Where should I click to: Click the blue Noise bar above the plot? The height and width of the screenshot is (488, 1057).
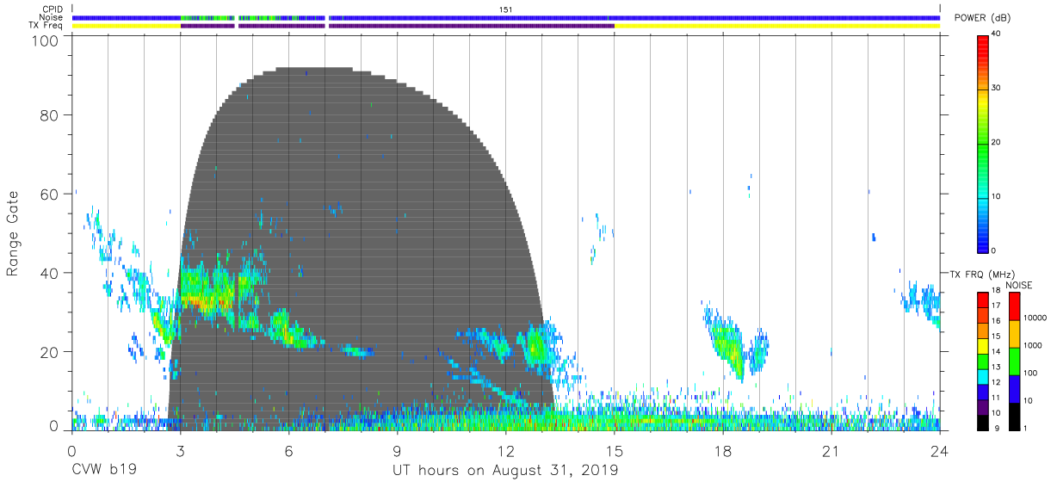[506, 17]
